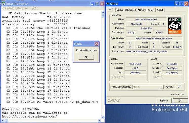Click the 'Loop 19 finished' line
This screenshot has height=123, width=189.
38,98
